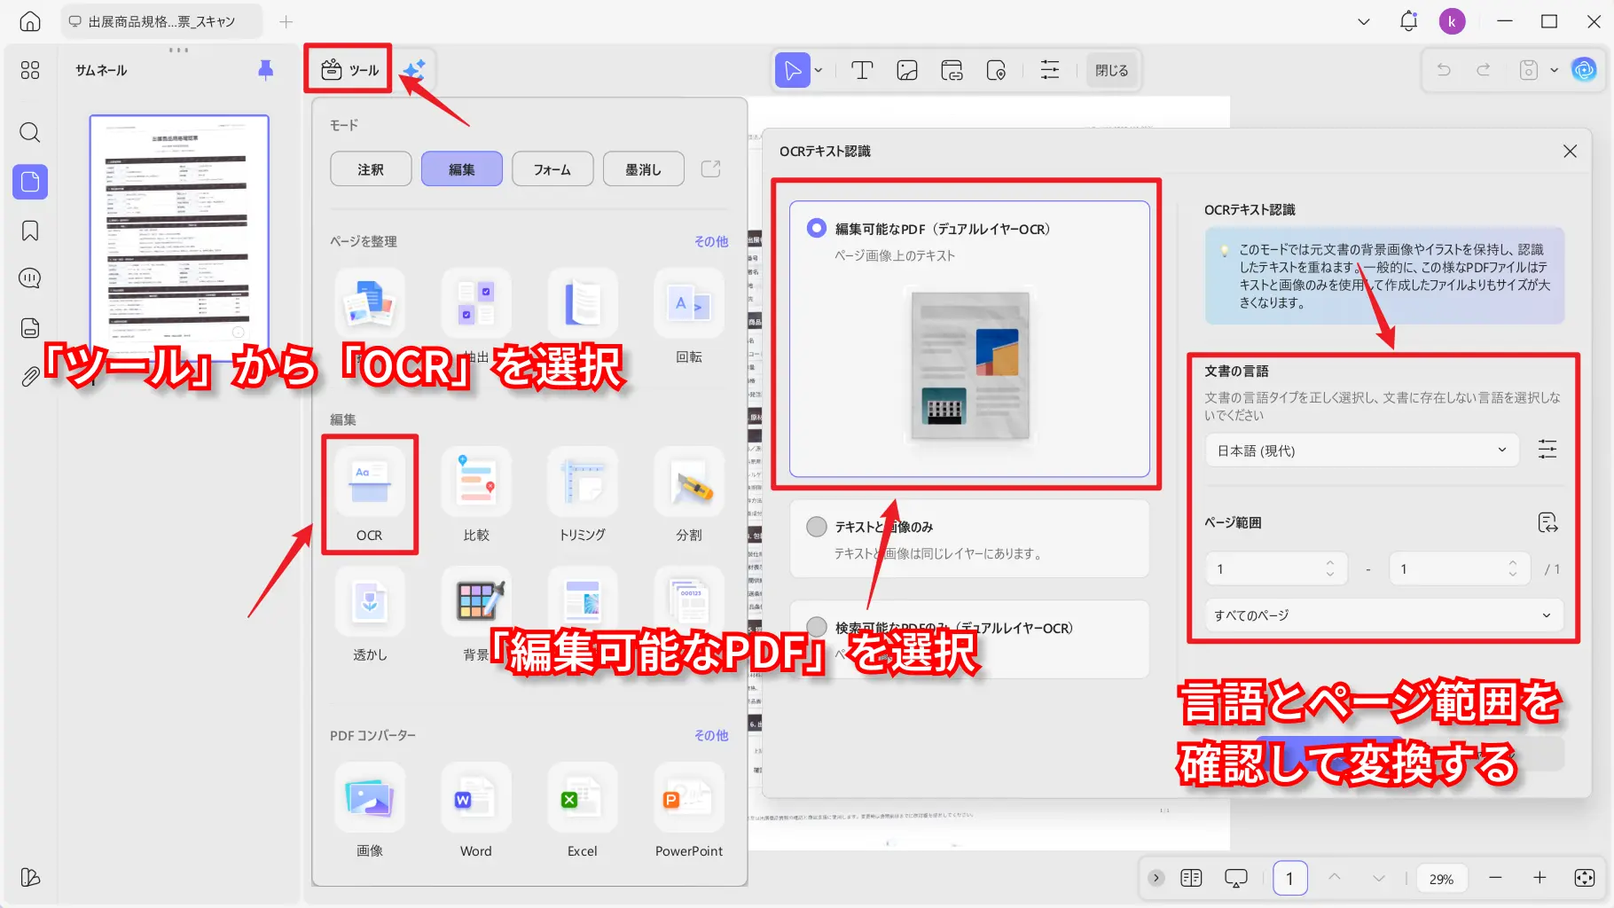Viewport: 1614px width, 908px height.
Task: Adjust the start page stepper
Action: [1329, 568]
